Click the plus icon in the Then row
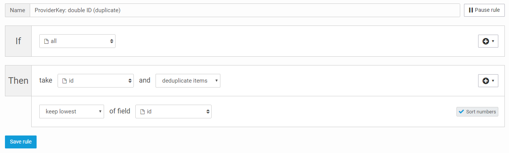This screenshot has height=153, width=509. (x=486, y=81)
